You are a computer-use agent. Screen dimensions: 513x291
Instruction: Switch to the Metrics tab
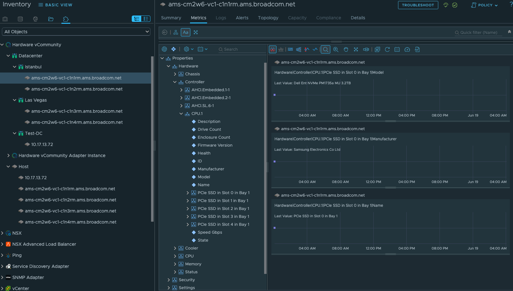199,18
